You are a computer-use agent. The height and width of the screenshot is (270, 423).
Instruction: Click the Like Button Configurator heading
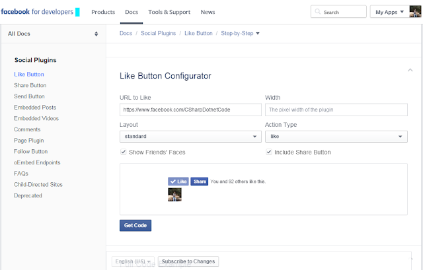pos(165,76)
